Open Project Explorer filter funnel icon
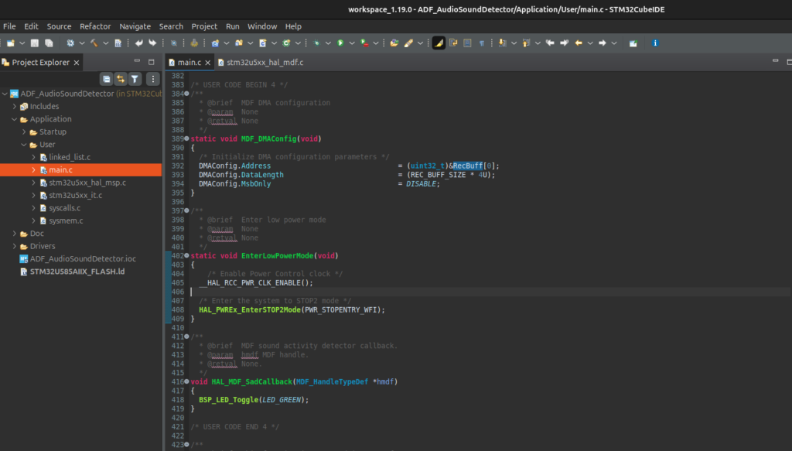 point(135,79)
